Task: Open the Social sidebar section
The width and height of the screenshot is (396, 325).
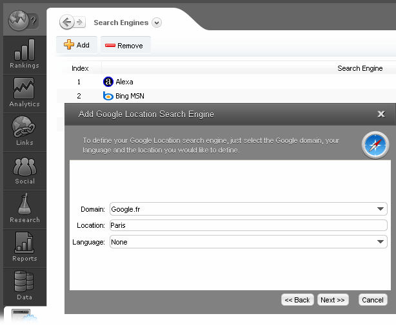Action: point(24,171)
